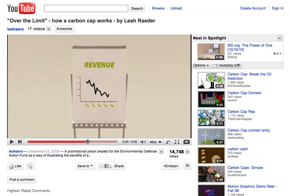Click the Embed button

pyautogui.click(x=171, y=166)
